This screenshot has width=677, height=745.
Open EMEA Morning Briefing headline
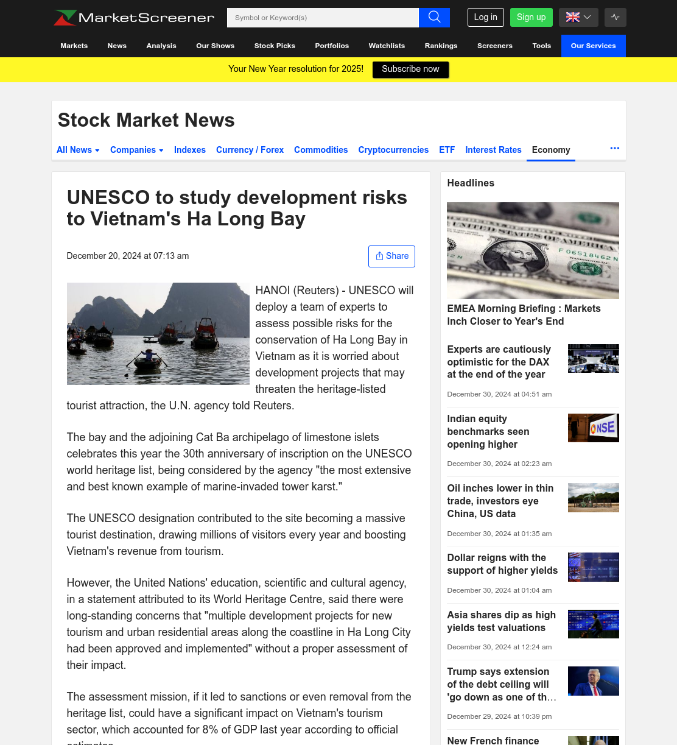pos(524,315)
